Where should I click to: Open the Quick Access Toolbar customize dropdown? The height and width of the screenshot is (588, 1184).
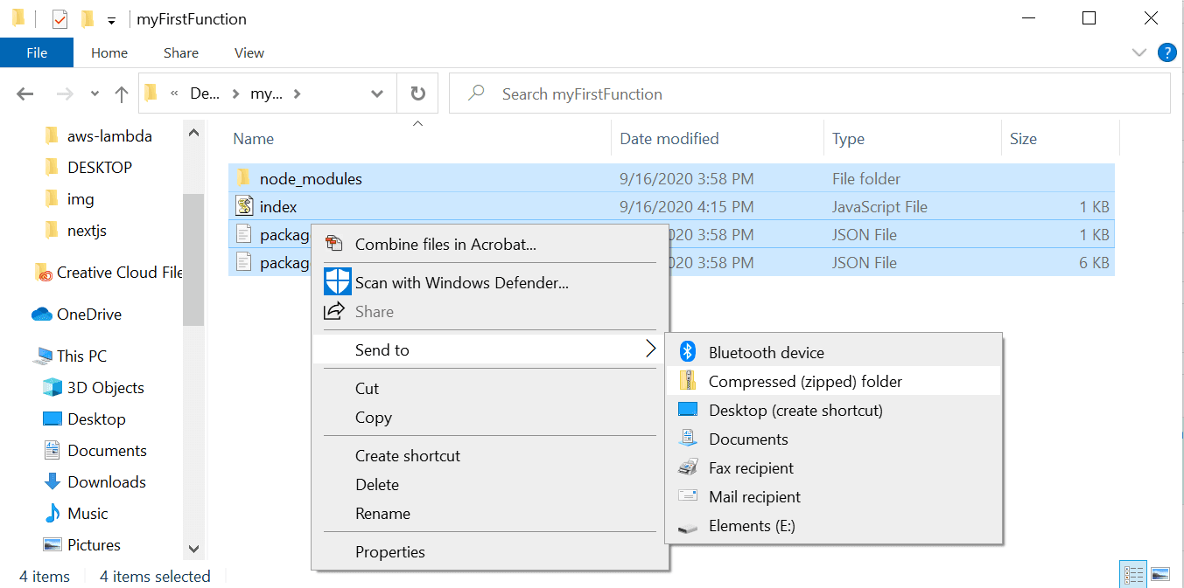click(x=111, y=19)
